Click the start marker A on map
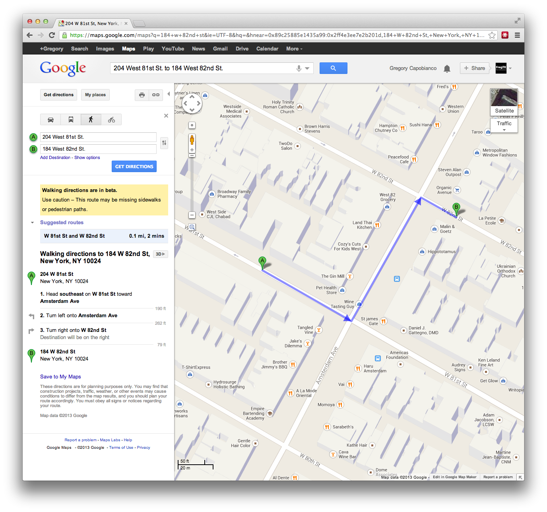The width and height of the screenshot is (547, 512). 262,262
